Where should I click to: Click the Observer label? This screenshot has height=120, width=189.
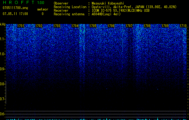(61, 3)
